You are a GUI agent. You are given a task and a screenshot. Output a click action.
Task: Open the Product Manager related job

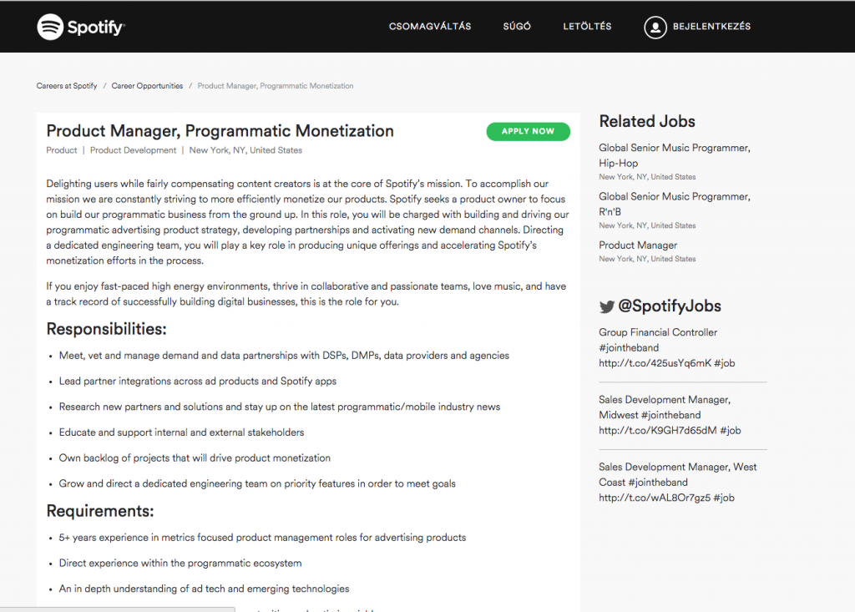pos(638,245)
